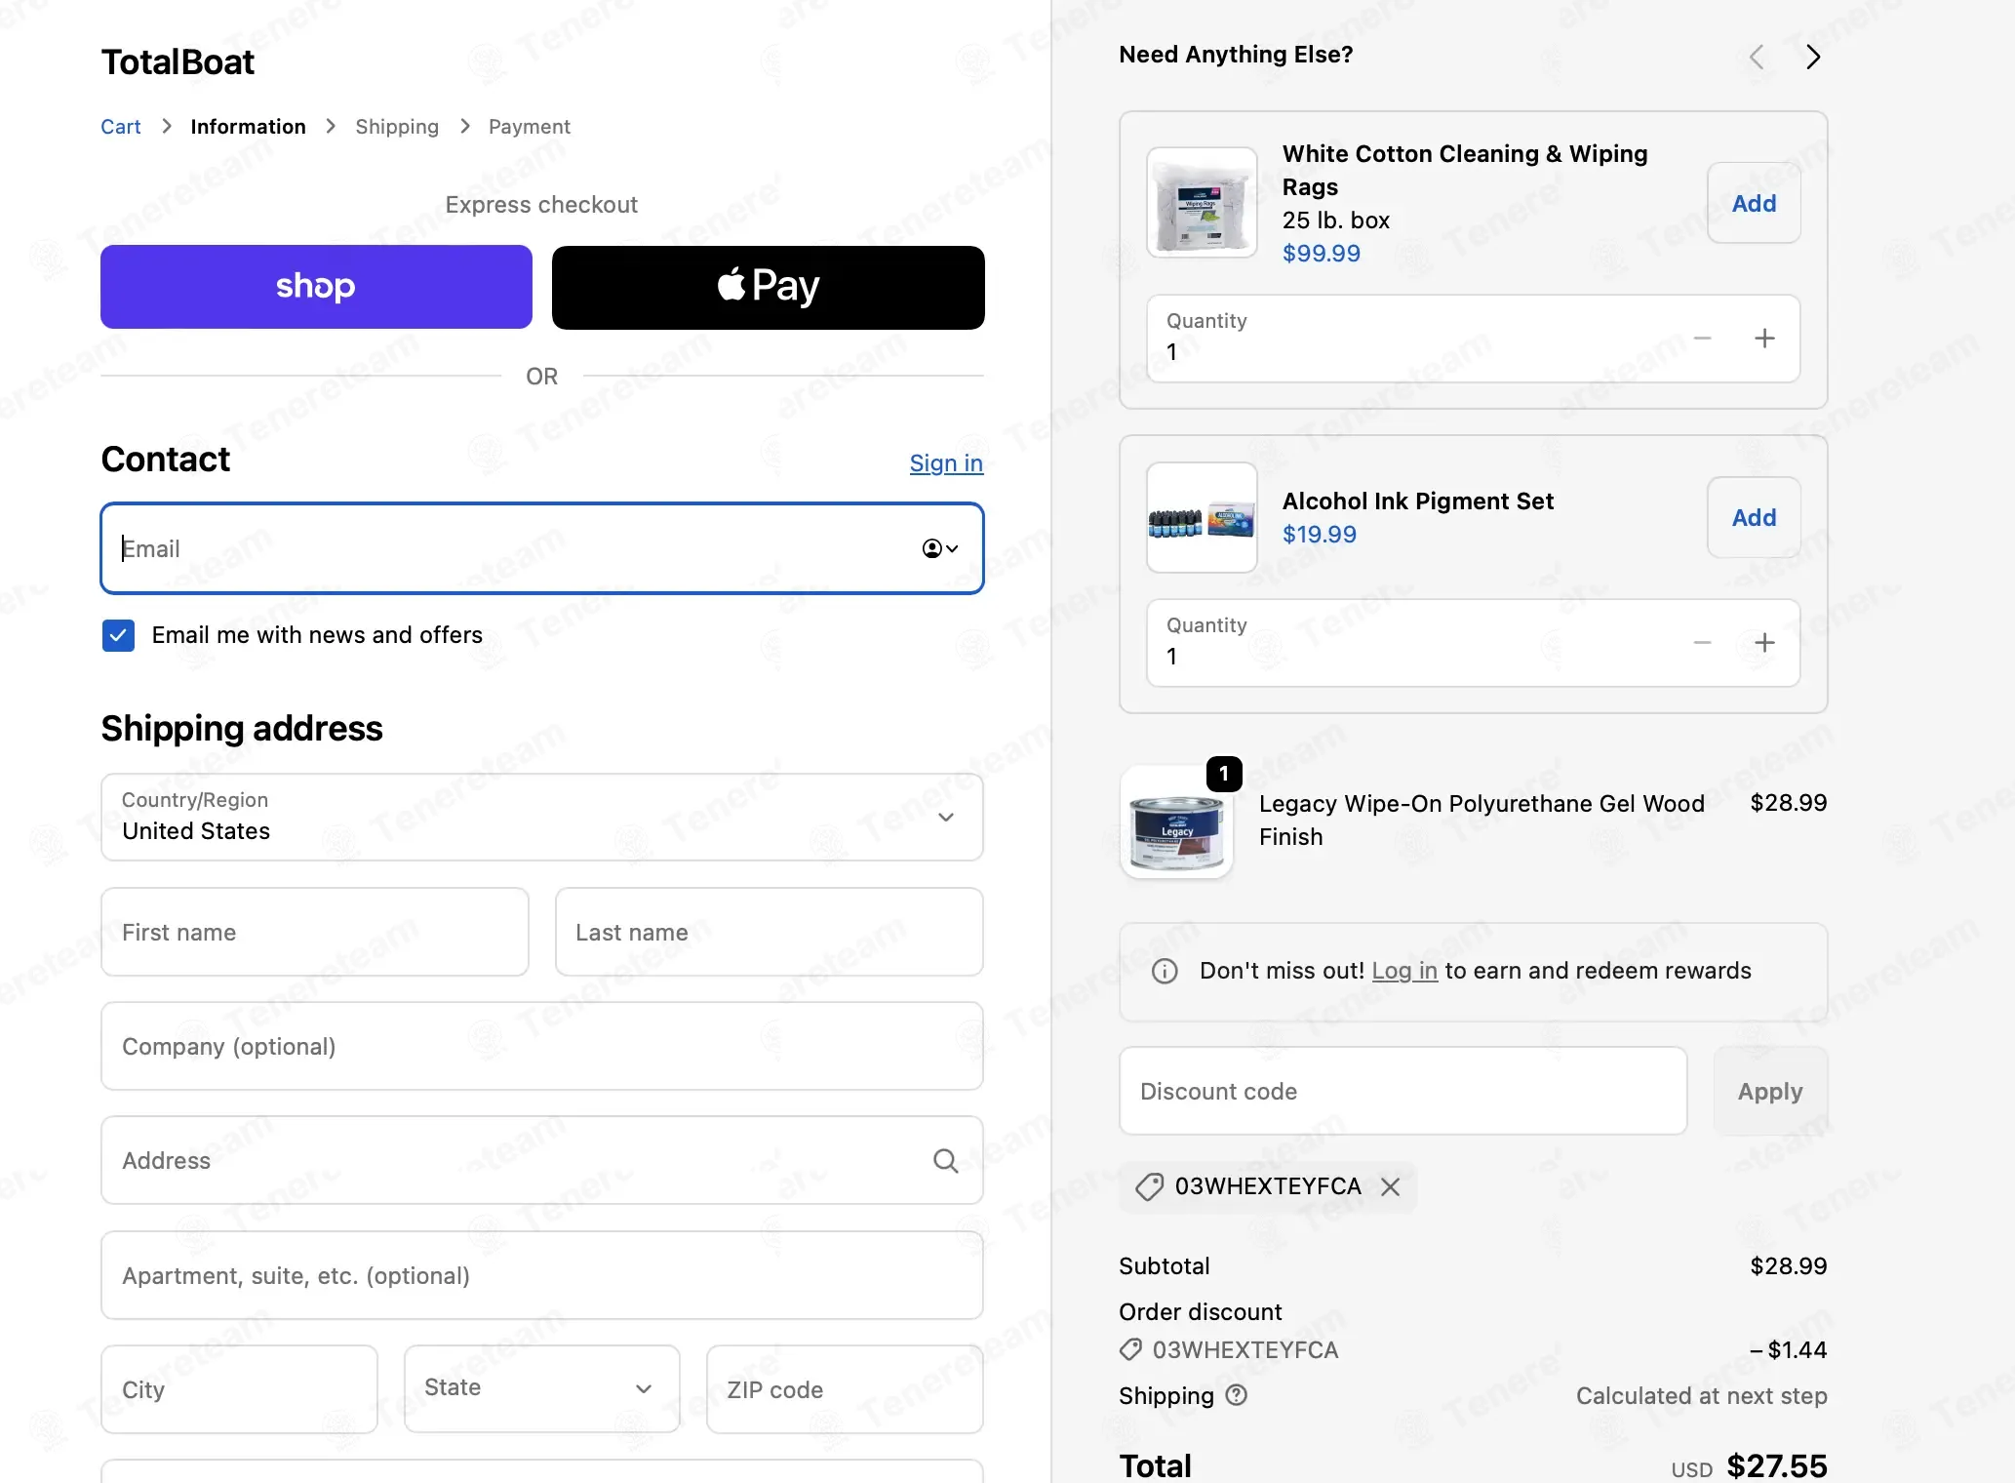Screen dimensions: 2015x1483
Task: Click the total $27.55 amount
Action: (x=1776, y=1465)
